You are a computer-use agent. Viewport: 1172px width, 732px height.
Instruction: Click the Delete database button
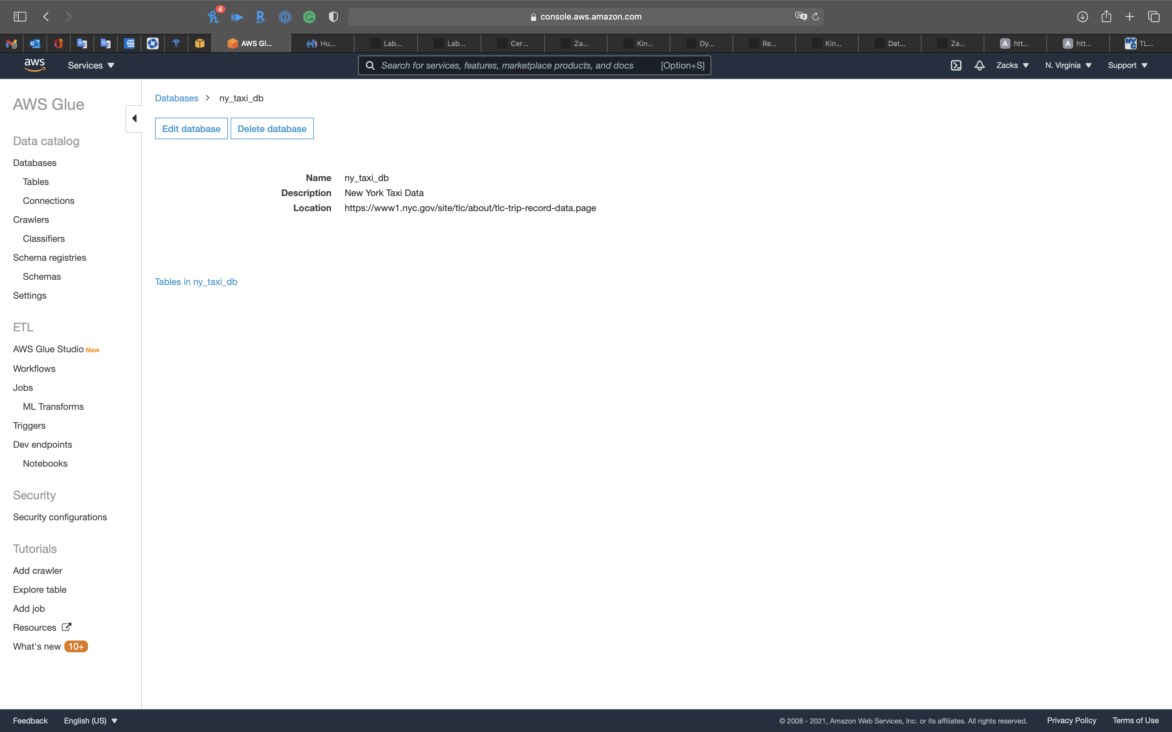pyautogui.click(x=272, y=129)
